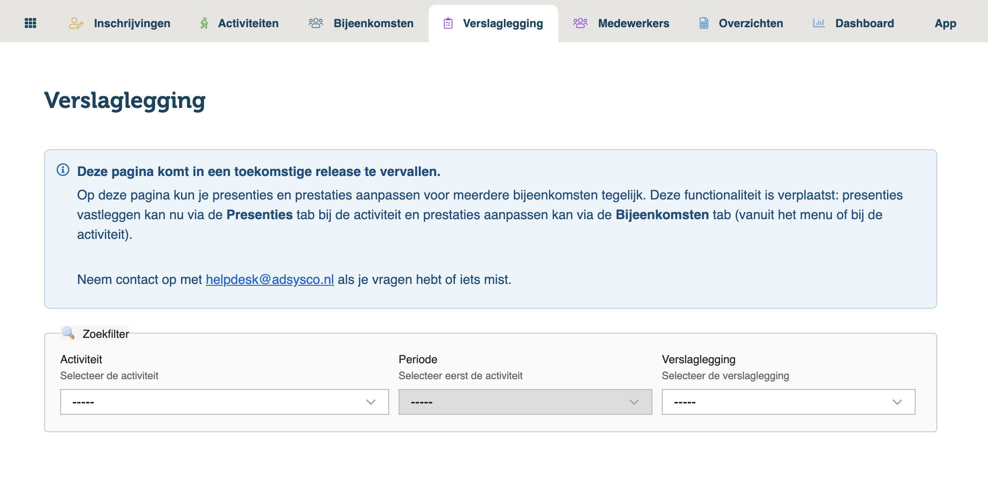Image resolution: width=988 pixels, height=489 pixels.
Task: Click the hand-with-pen icon beside Inschrijvingen
Action: tap(76, 23)
